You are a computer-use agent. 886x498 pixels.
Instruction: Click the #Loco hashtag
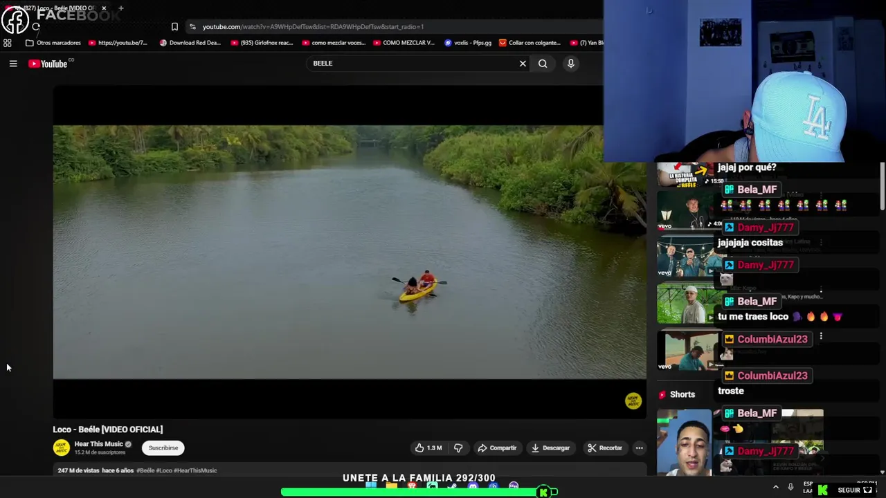(164, 470)
